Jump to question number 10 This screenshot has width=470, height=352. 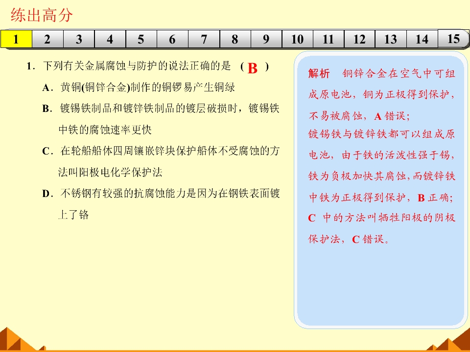[x=297, y=39]
